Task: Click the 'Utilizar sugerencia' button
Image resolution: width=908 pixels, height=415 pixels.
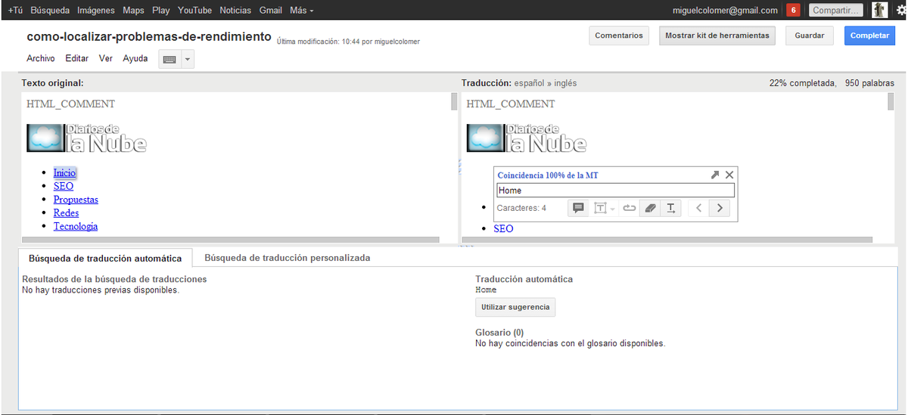Action: (515, 307)
